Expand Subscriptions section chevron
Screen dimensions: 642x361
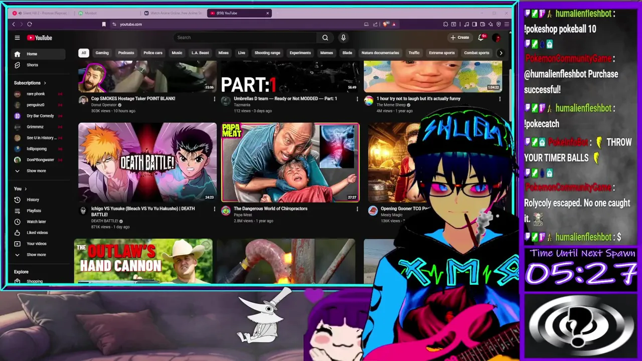pyautogui.click(x=45, y=83)
